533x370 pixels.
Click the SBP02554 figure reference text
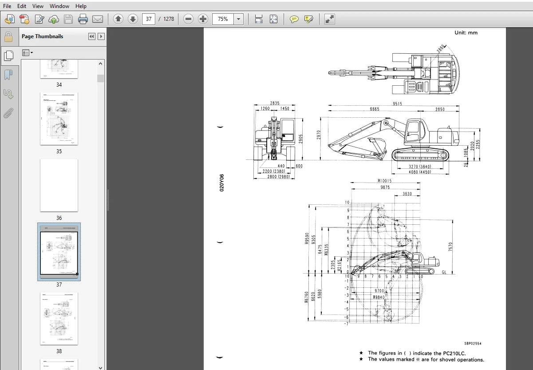coord(473,343)
